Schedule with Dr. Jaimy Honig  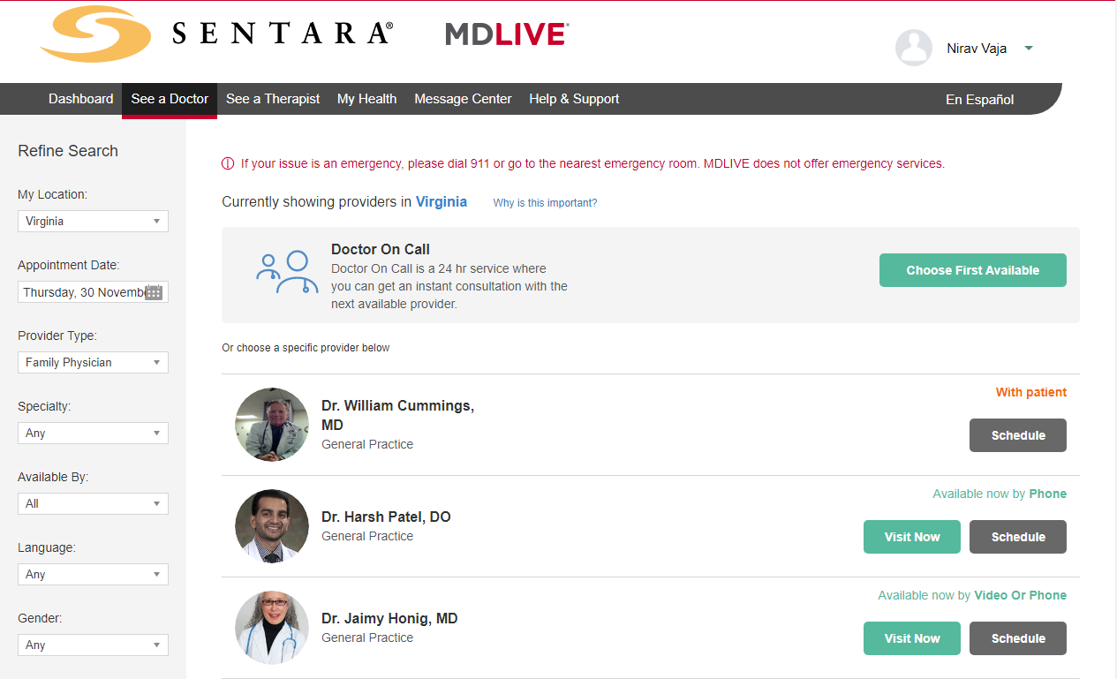[1018, 638]
